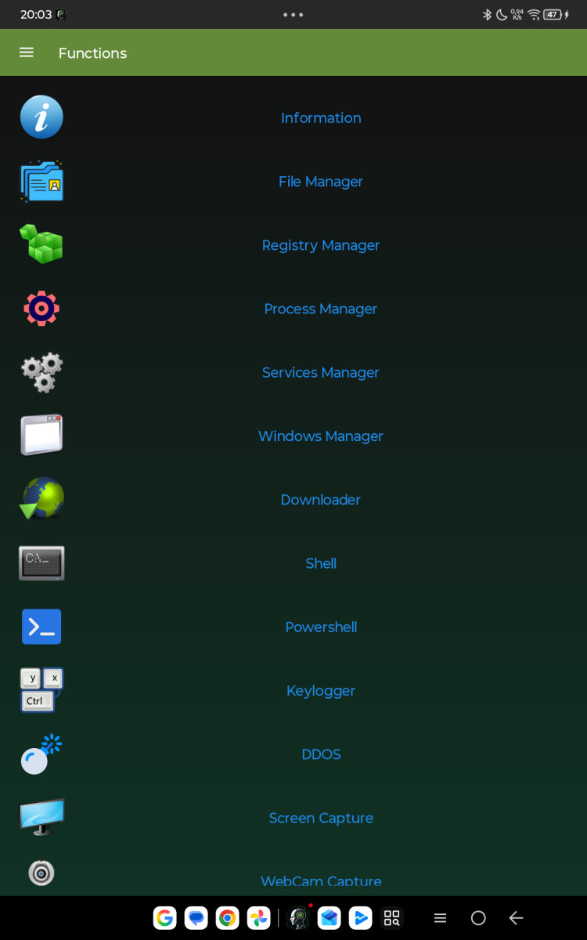
Task: Tap the monitor Screen Capture icon
Action: 41,818
